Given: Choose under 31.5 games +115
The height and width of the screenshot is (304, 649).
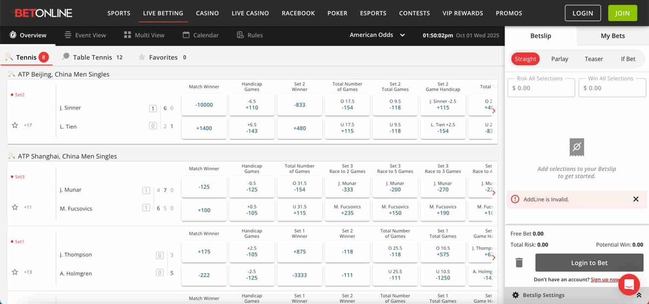Looking at the screenshot, I should 300,210.
